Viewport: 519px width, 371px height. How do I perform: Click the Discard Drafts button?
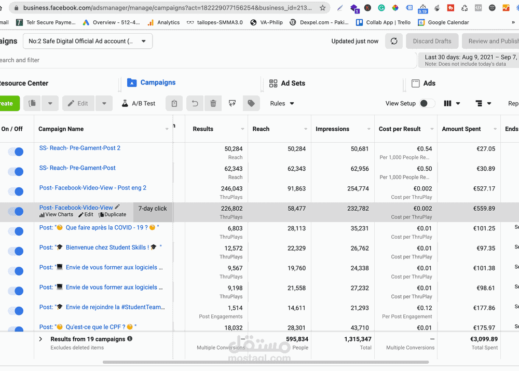click(432, 41)
